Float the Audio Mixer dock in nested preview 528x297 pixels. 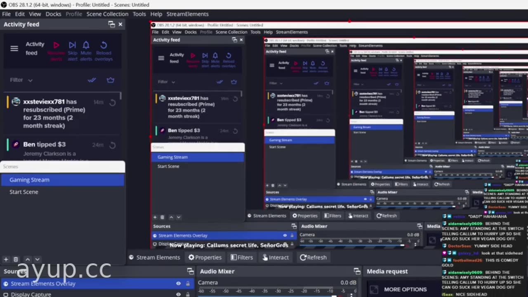[x=419, y=226]
